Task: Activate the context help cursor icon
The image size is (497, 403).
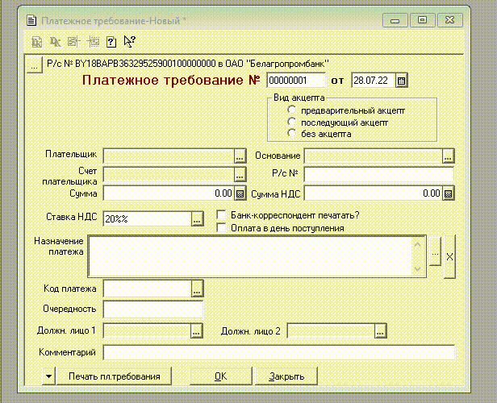Action: (x=129, y=42)
